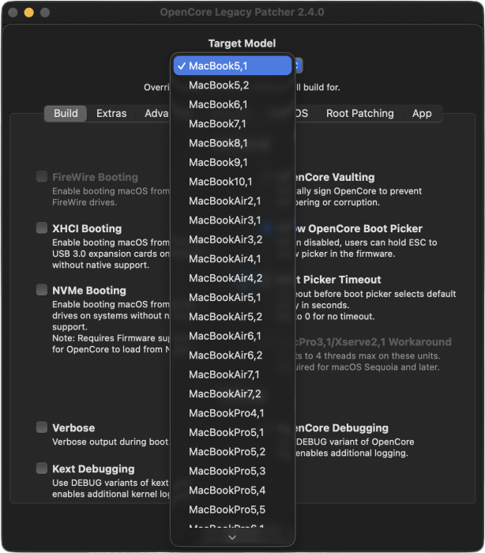
Task: Choose MacBookAir3,1 model
Action: [232, 220]
